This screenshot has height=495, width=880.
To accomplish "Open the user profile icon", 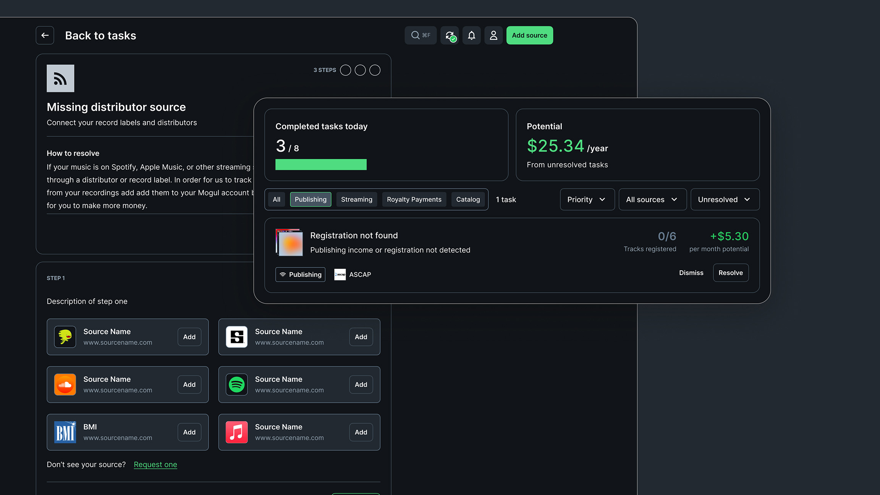I will tap(493, 36).
